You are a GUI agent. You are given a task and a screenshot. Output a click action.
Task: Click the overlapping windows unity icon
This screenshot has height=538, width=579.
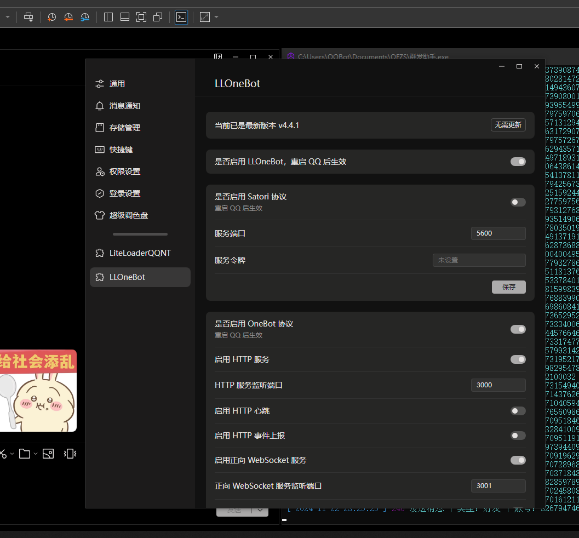[158, 17]
